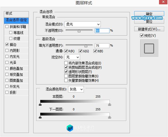Open the 光泽 style settings
168x137 pixels.
point(13,63)
